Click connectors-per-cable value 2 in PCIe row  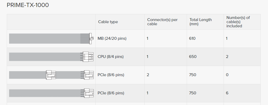(148, 75)
